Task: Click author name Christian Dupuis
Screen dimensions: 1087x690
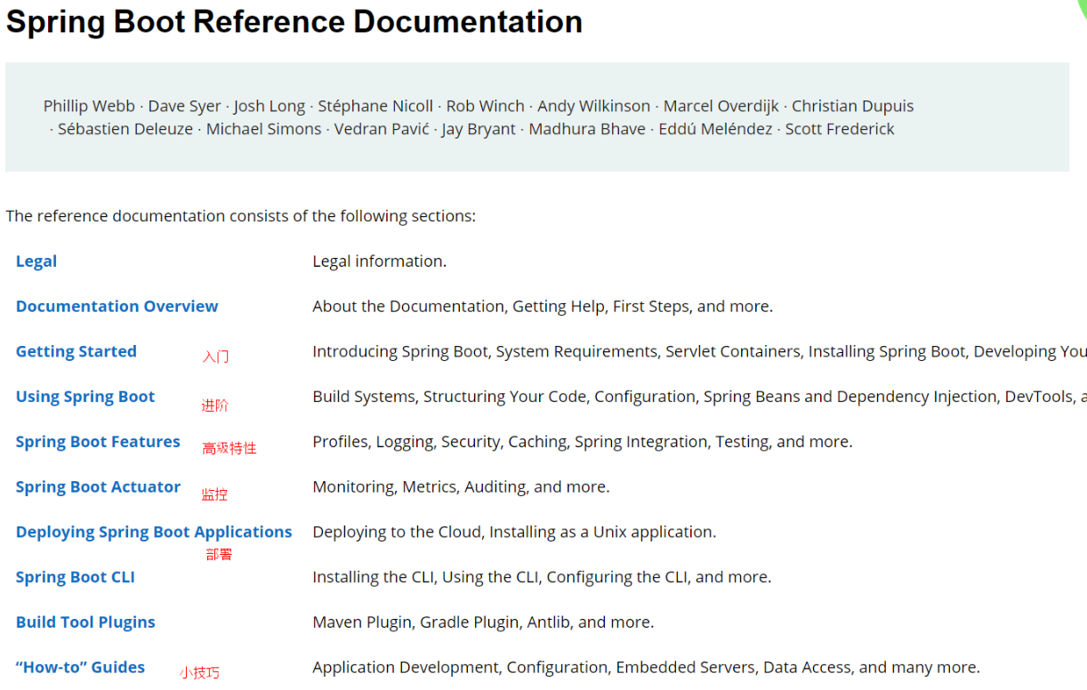Action: click(852, 107)
